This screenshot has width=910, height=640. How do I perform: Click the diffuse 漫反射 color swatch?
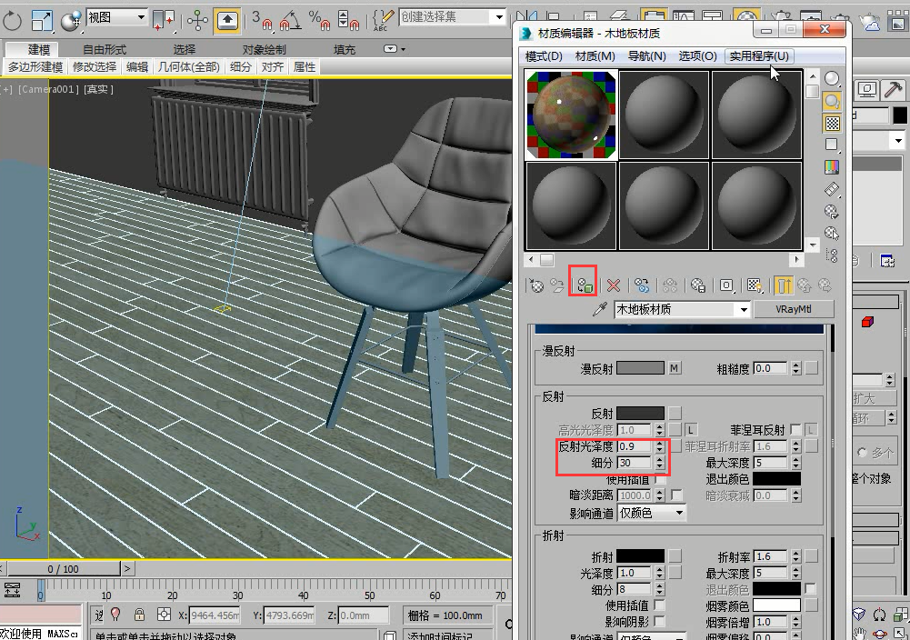640,368
